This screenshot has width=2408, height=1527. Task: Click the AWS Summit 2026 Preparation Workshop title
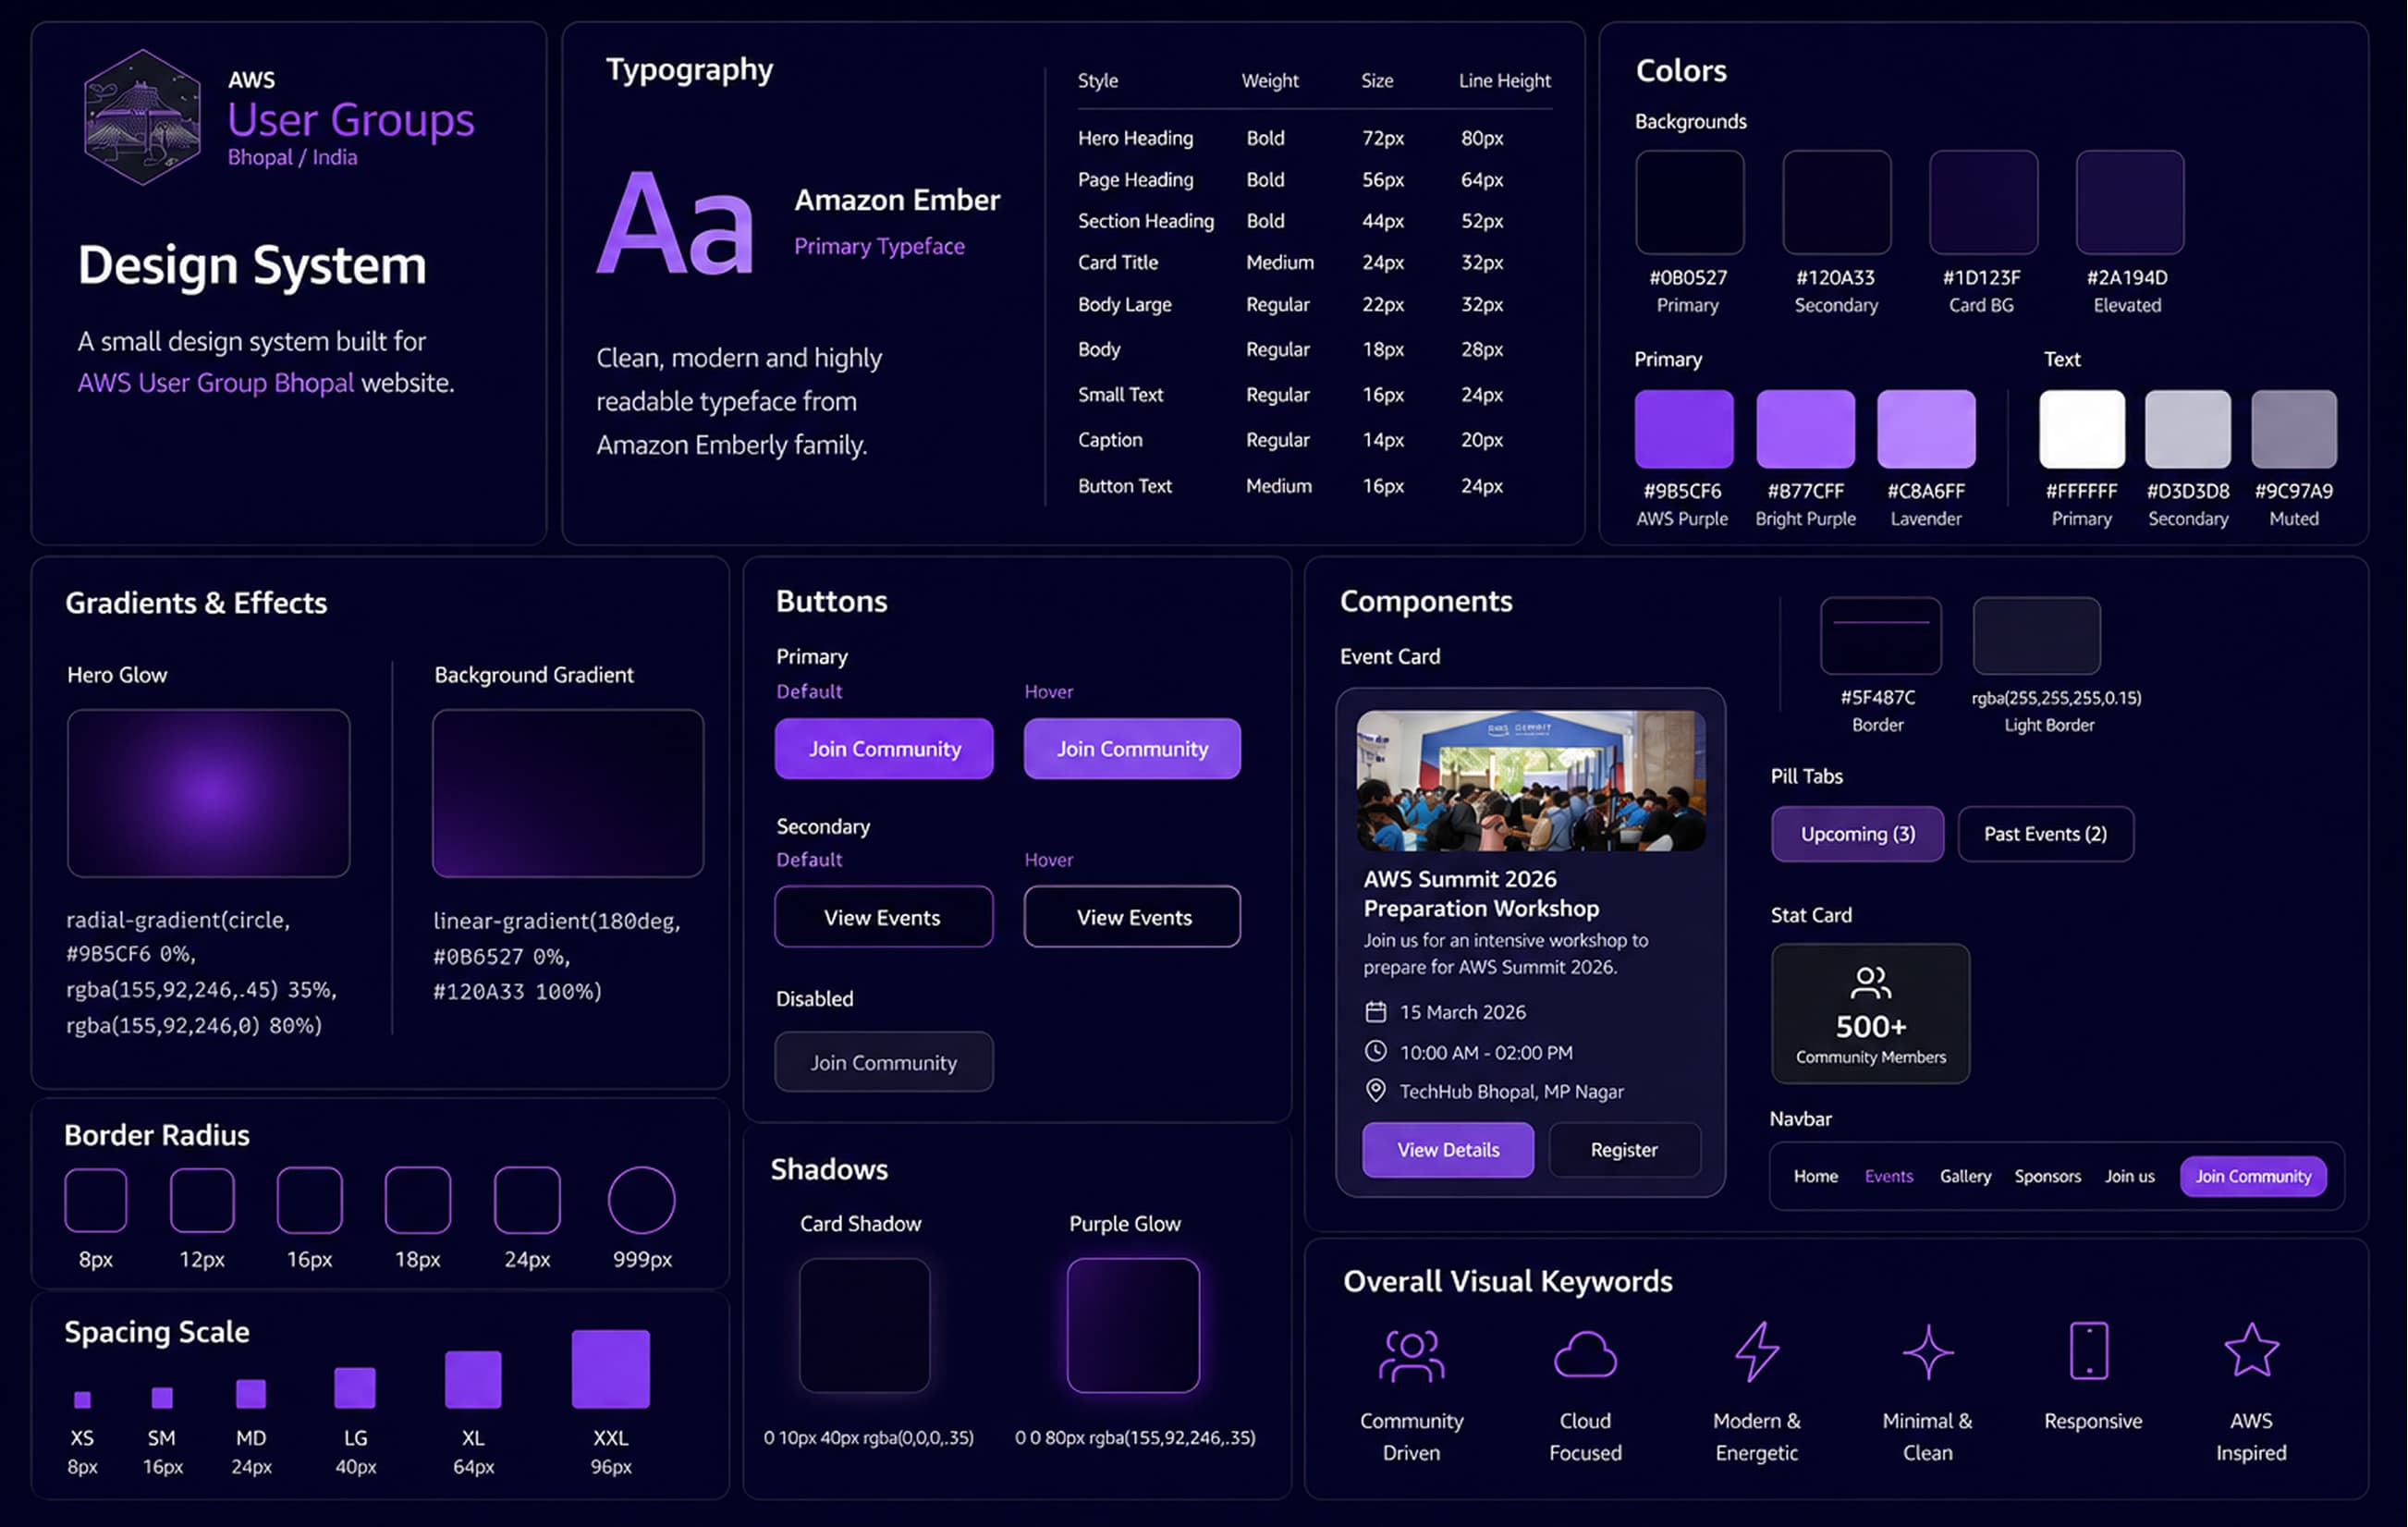(x=1481, y=894)
